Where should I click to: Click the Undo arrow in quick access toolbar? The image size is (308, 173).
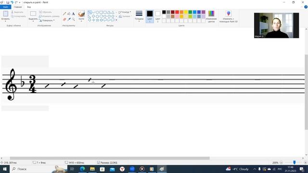click(x=12, y=2)
